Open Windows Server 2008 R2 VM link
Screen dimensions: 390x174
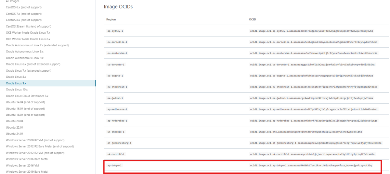tap(35, 140)
